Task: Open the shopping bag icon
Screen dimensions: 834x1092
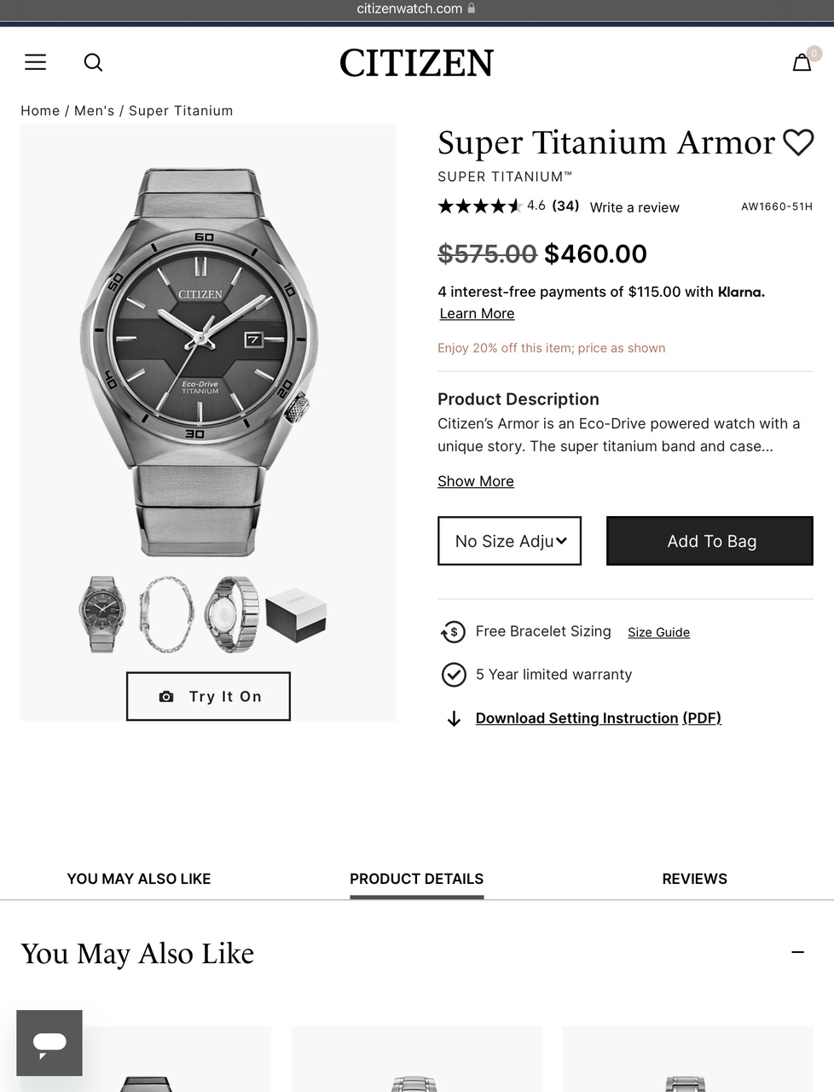Action: [802, 62]
